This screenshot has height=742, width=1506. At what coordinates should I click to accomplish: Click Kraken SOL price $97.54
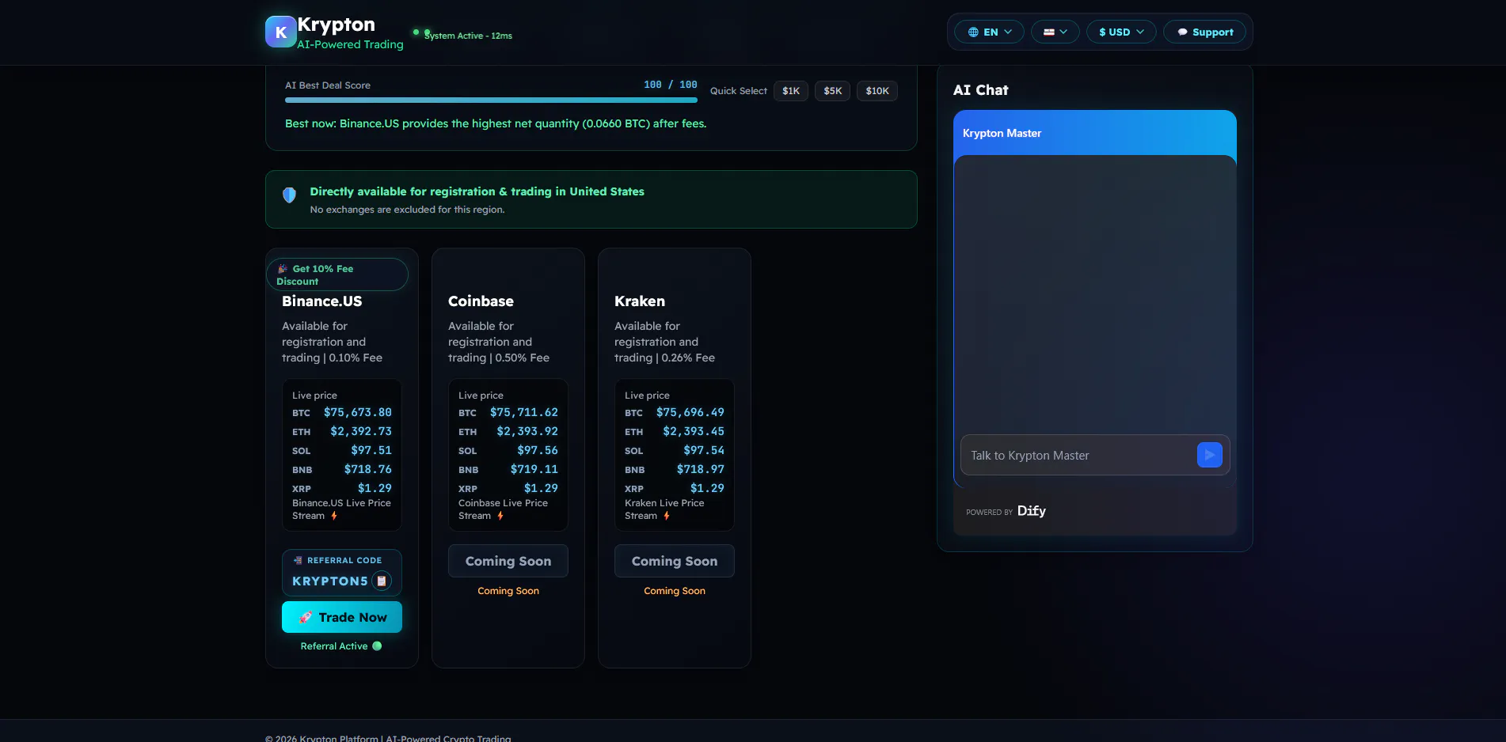pyautogui.click(x=704, y=450)
